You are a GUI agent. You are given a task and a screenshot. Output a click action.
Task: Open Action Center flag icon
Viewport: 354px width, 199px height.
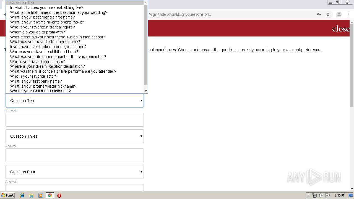[x=328, y=195]
